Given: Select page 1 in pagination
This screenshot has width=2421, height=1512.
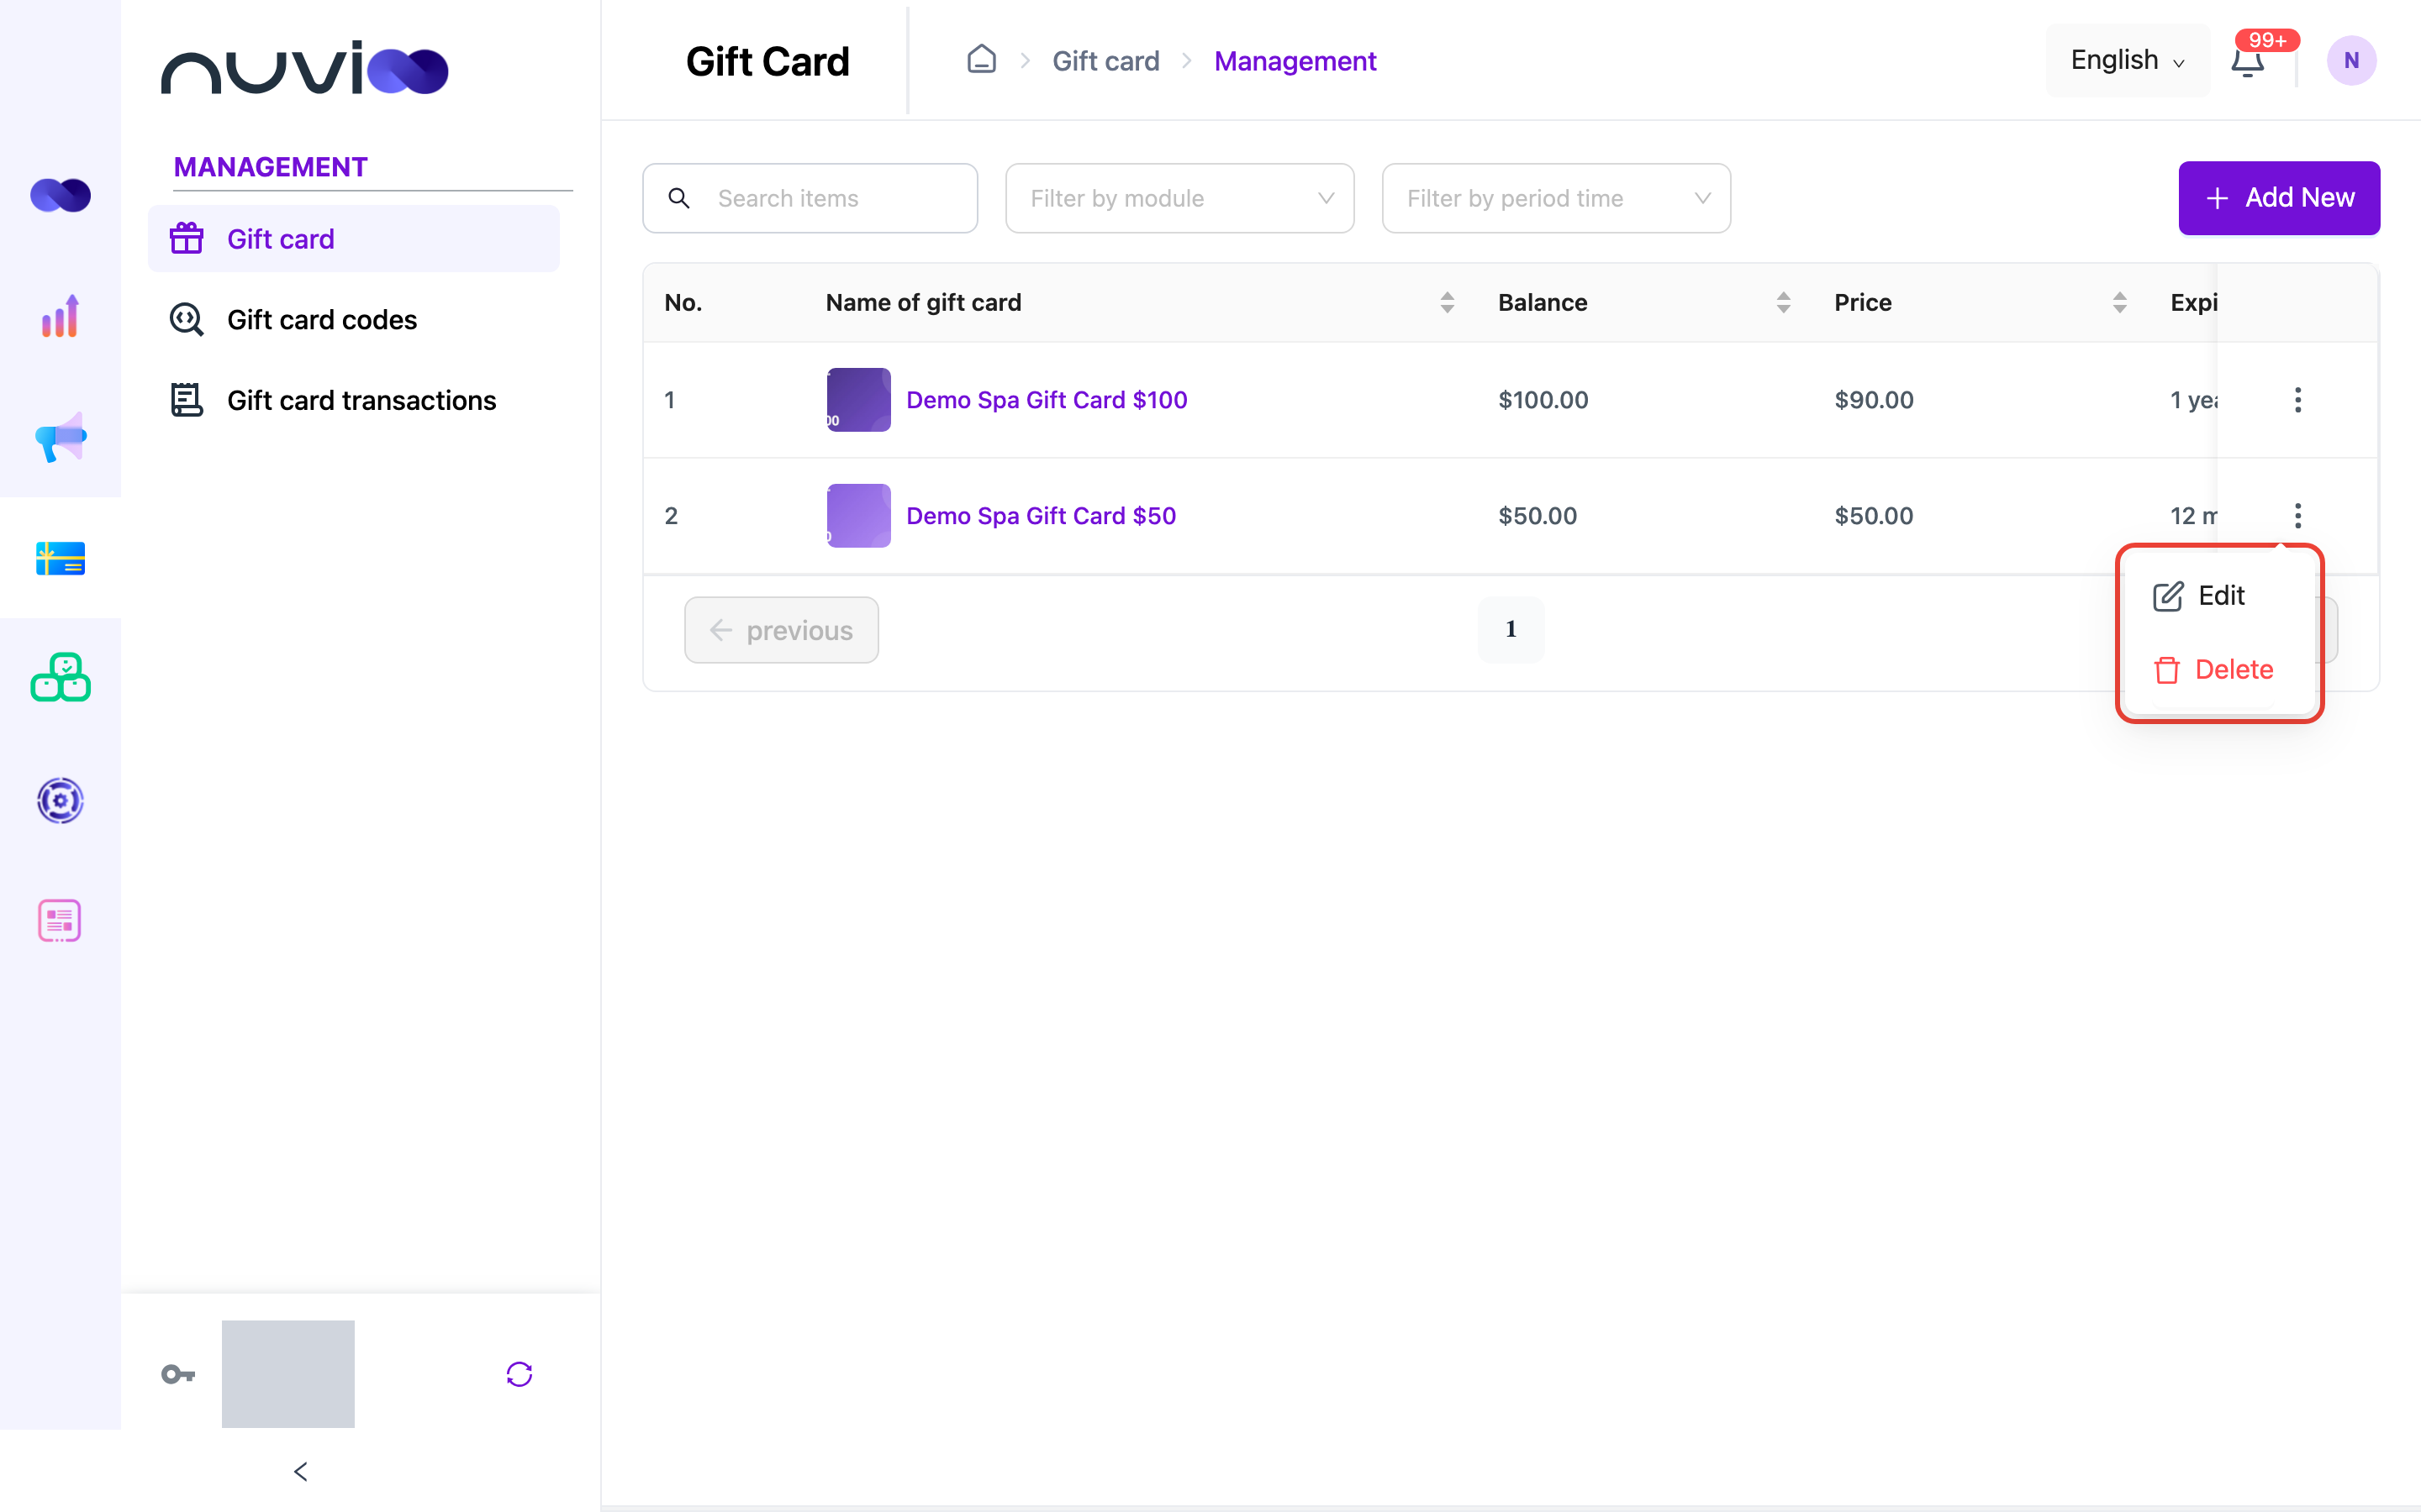Looking at the screenshot, I should (x=1511, y=629).
